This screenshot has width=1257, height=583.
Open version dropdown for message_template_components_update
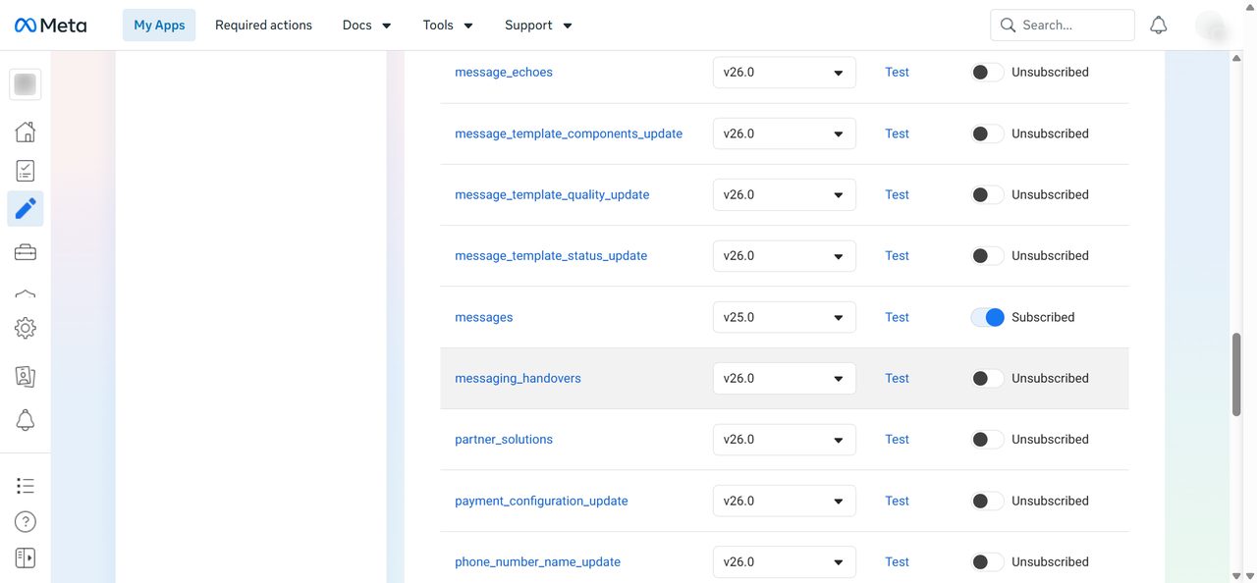[785, 133]
